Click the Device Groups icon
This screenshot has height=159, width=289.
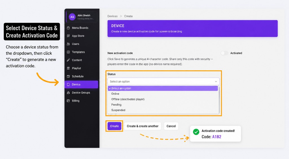68,93
